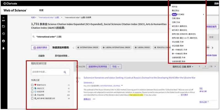Viewport: 220px width, 110px height.
Task: Tick the 在线发表 filter checkbox
Action: pos(32,92)
